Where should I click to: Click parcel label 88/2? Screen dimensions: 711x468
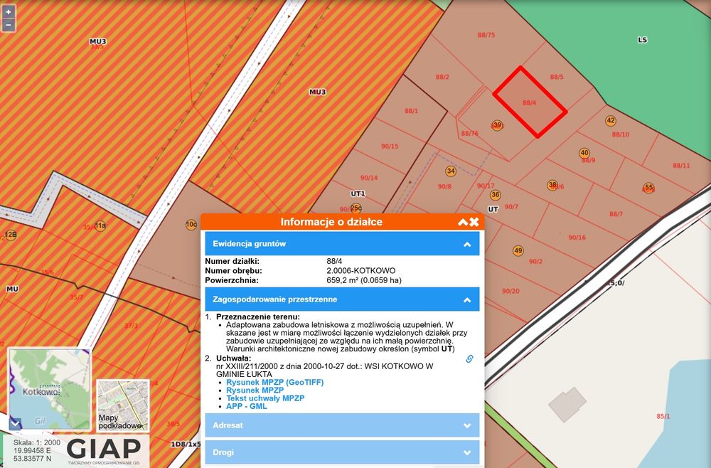click(442, 77)
